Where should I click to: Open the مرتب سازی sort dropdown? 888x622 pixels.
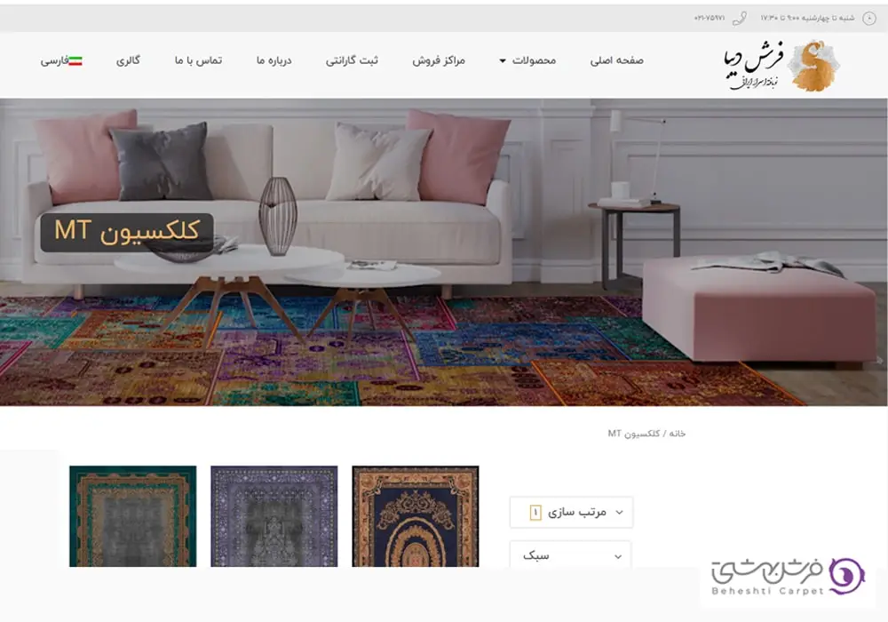(x=571, y=512)
